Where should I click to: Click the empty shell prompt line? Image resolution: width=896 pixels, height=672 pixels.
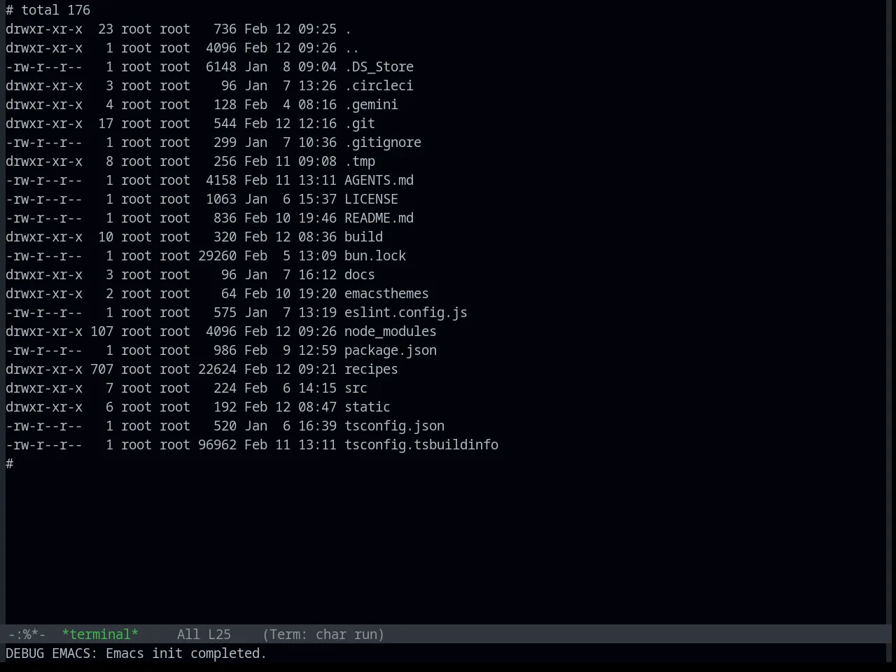(10, 463)
